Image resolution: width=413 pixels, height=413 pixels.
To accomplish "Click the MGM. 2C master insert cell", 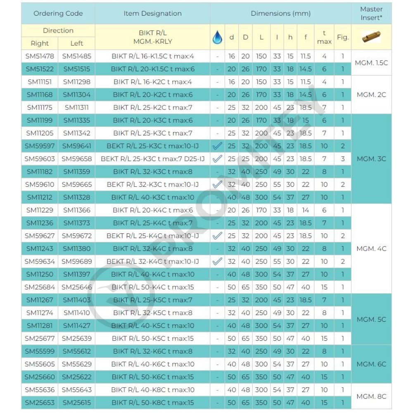I will 371,95.
